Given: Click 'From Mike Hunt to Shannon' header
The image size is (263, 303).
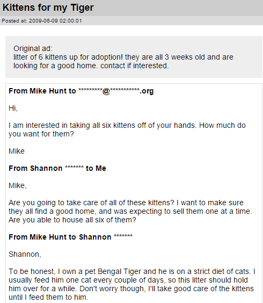Looking at the screenshot, I should tap(71, 237).
